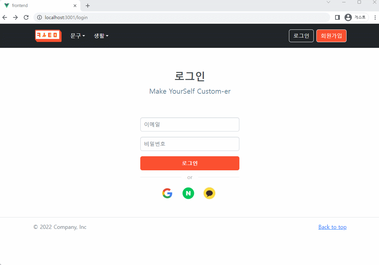Click the large 로그인 page heading
The height and width of the screenshot is (265, 379).
click(190, 76)
